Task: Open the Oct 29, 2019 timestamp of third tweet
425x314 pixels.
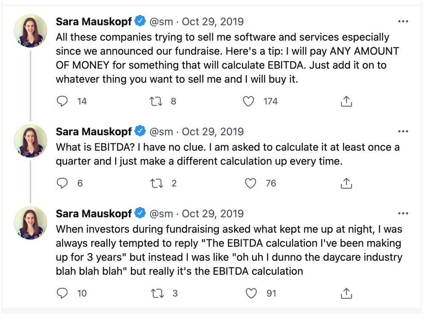Action: click(213, 214)
